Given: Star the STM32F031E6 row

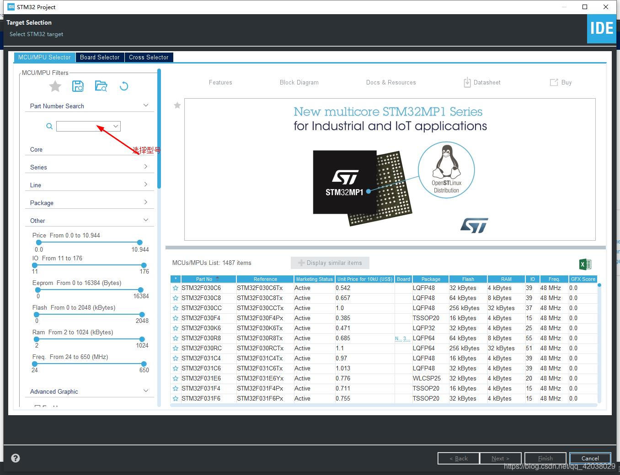Looking at the screenshot, I should tap(176, 379).
